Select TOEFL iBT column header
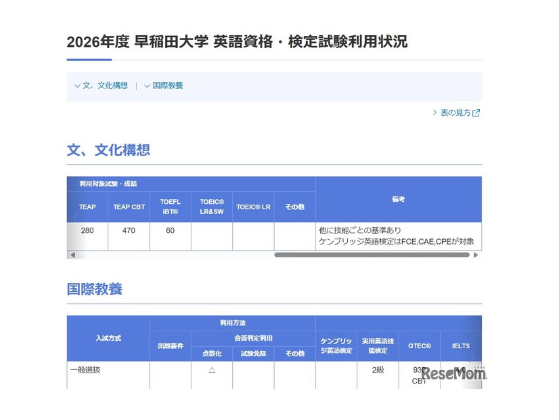This screenshot has width=559, height=420. (x=171, y=207)
